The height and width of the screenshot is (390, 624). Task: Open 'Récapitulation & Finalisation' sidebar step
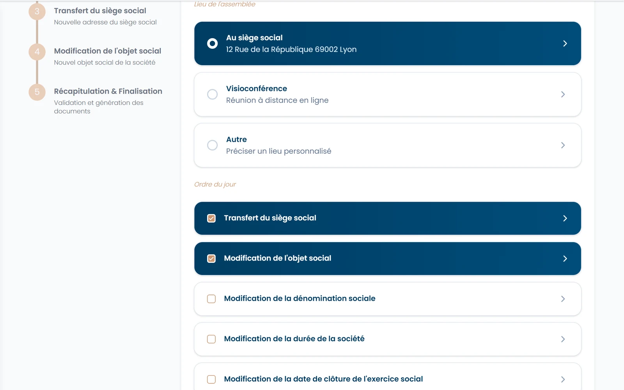click(x=108, y=91)
